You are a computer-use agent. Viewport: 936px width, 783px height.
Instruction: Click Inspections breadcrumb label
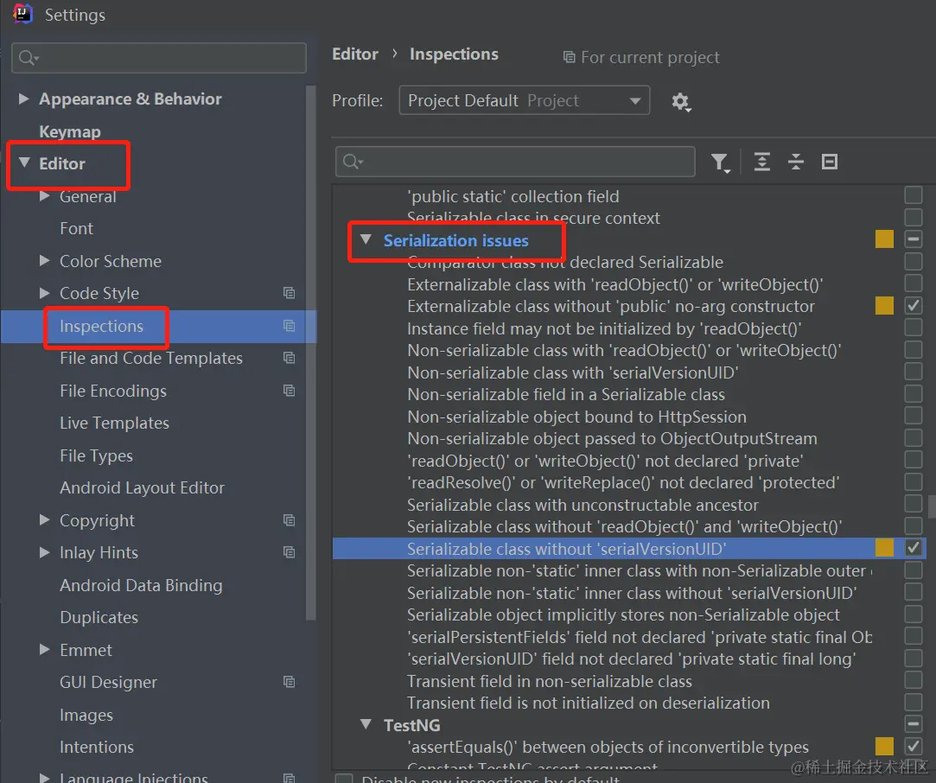[x=454, y=54]
